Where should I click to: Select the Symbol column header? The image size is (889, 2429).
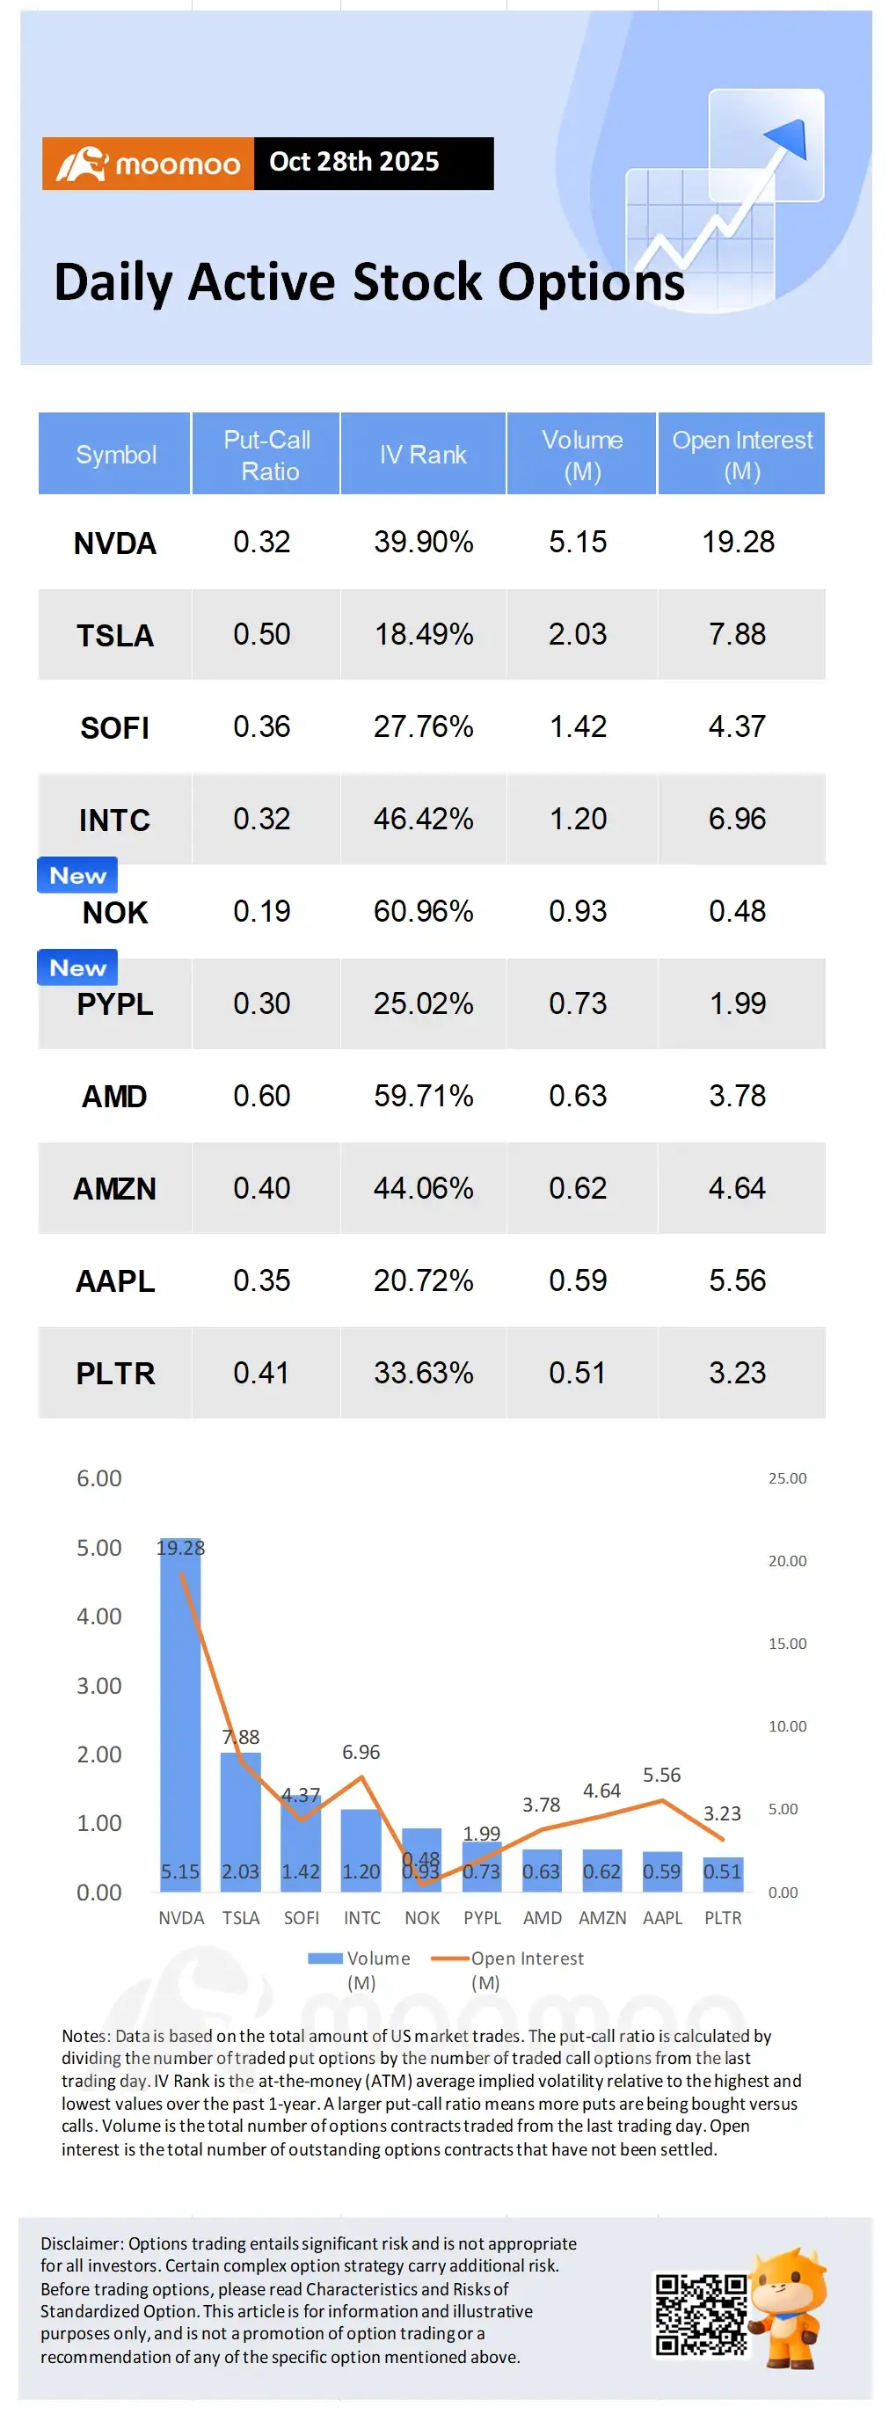pyautogui.click(x=115, y=455)
